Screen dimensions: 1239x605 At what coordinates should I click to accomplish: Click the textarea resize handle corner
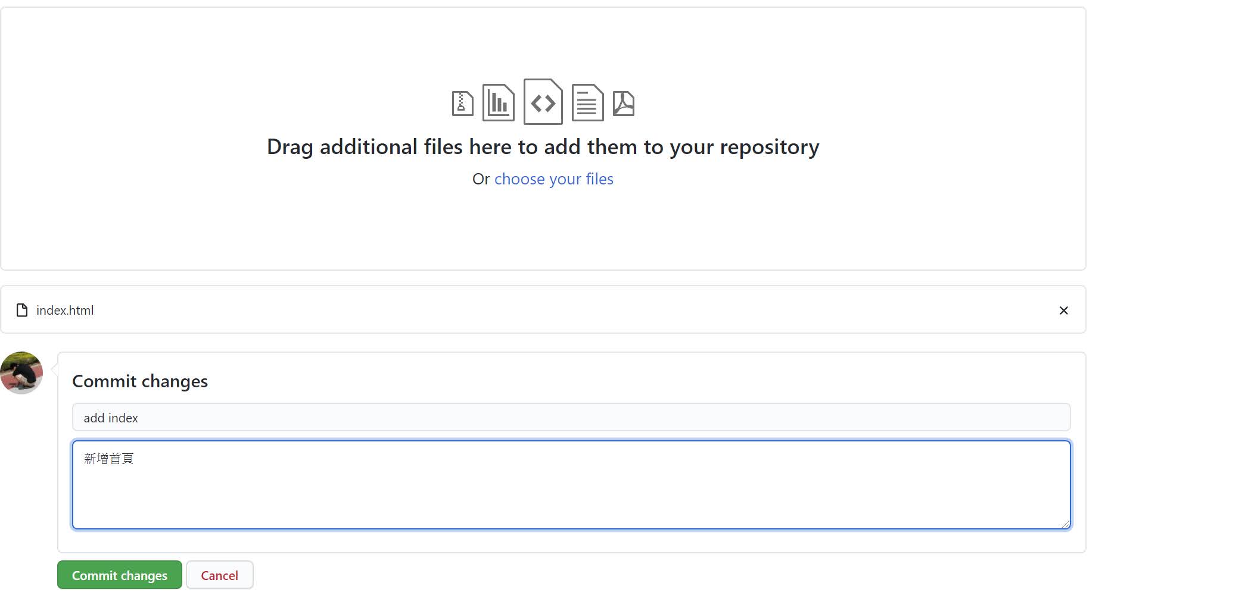click(x=1066, y=524)
